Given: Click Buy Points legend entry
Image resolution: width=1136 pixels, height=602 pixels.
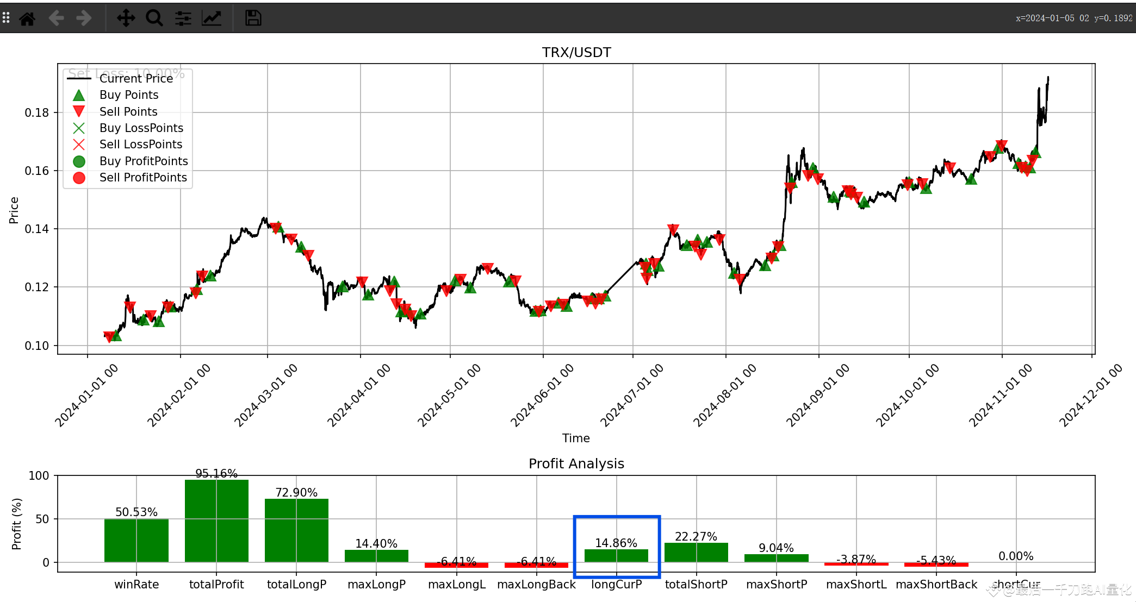Looking at the screenshot, I should pyautogui.click(x=129, y=95).
